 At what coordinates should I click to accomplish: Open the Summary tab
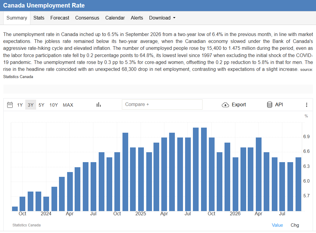point(17,18)
